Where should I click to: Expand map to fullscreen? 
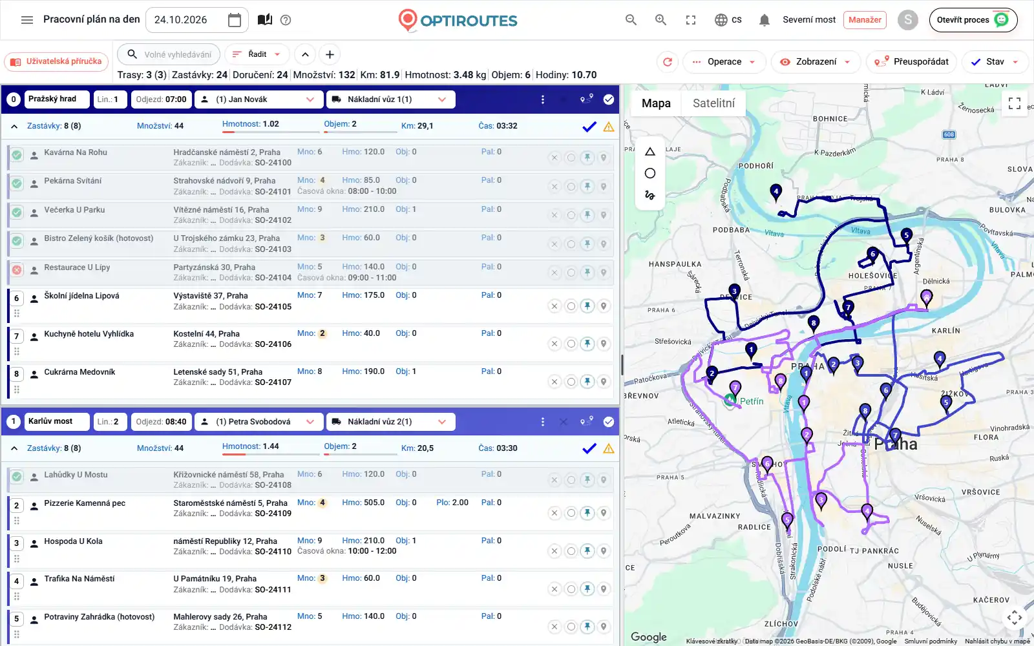pyautogui.click(x=1015, y=103)
